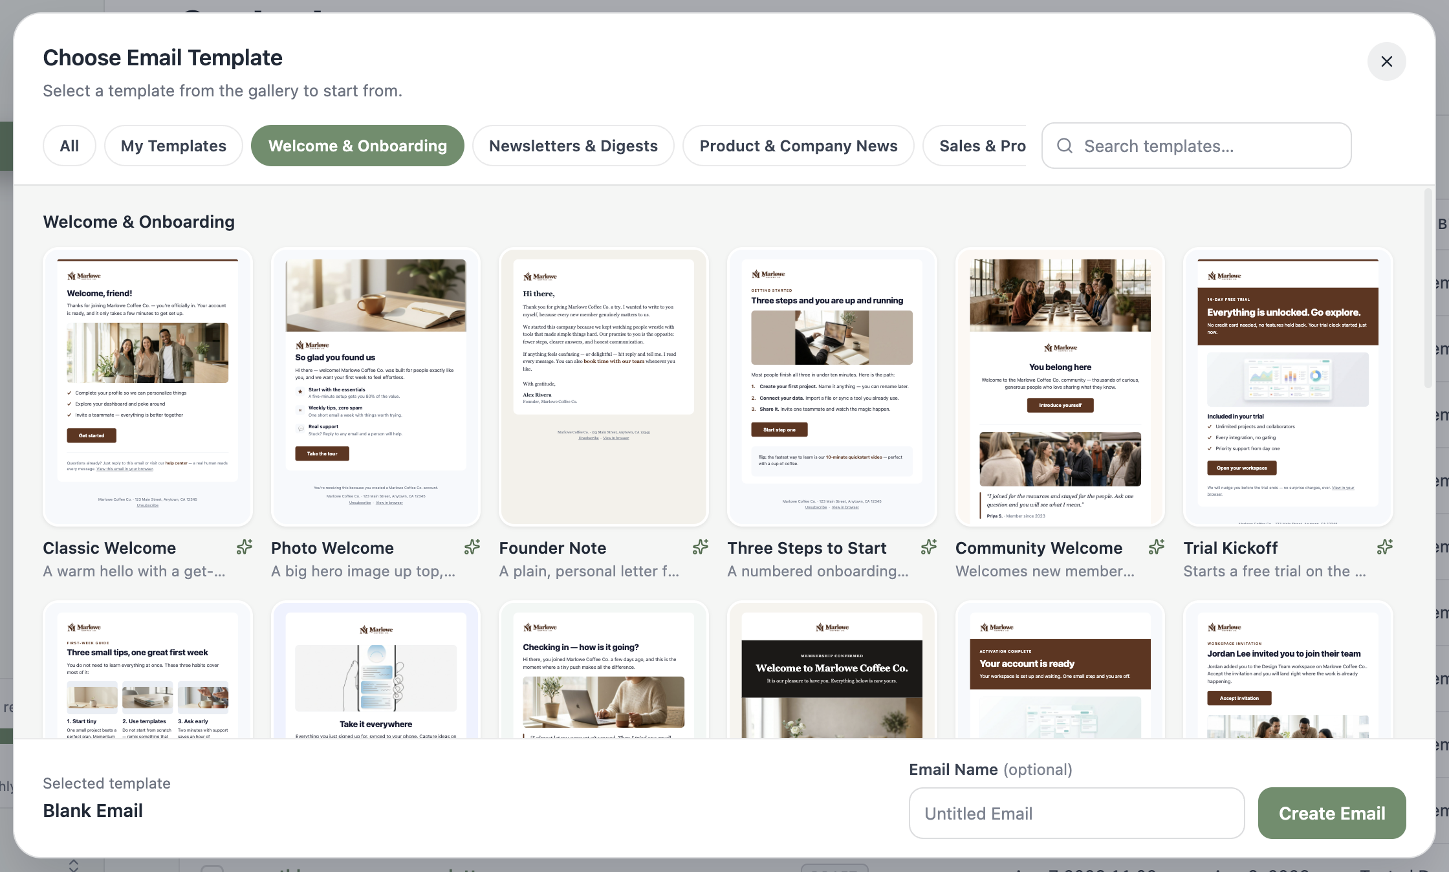Viewport: 1449px width, 872px height.
Task: Close the Choose Email Template dialog
Action: pos(1386,61)
